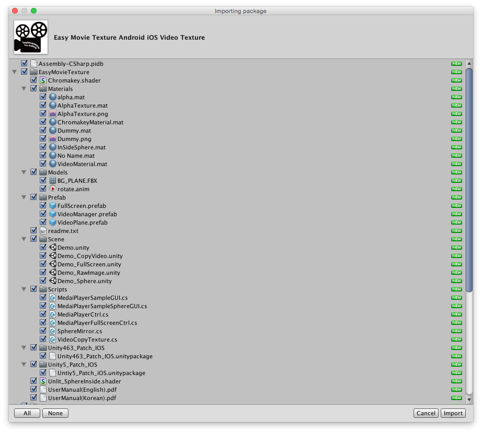Viewport: 482px width, 433px height.
Task: Select the No Name.mat row label
Action: point(76,156)
